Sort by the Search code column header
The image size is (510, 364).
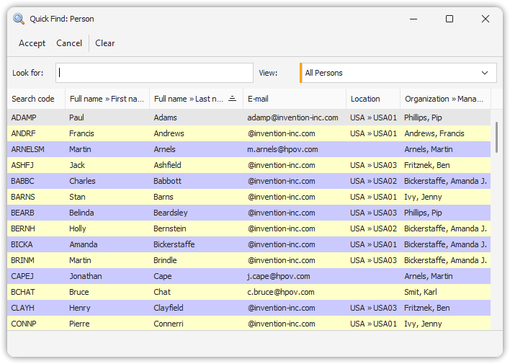pyautogui.click(x=33, y=99)
